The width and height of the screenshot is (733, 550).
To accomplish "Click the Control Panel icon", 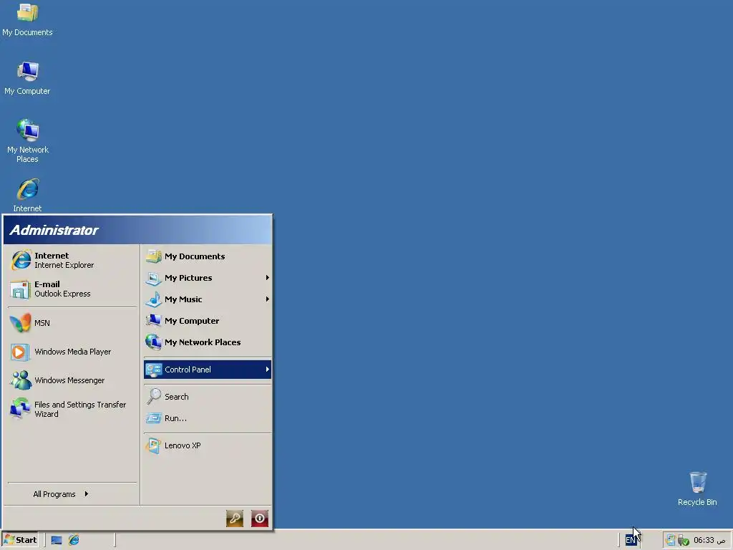I will pos(153,370).
